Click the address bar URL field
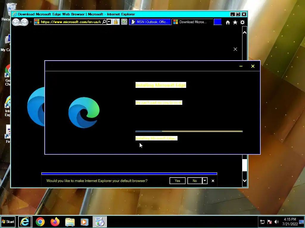 click(71, 22)
